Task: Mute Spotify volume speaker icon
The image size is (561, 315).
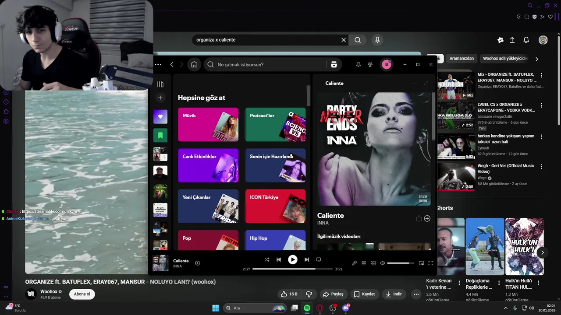Action: click(x=383, y=263)
